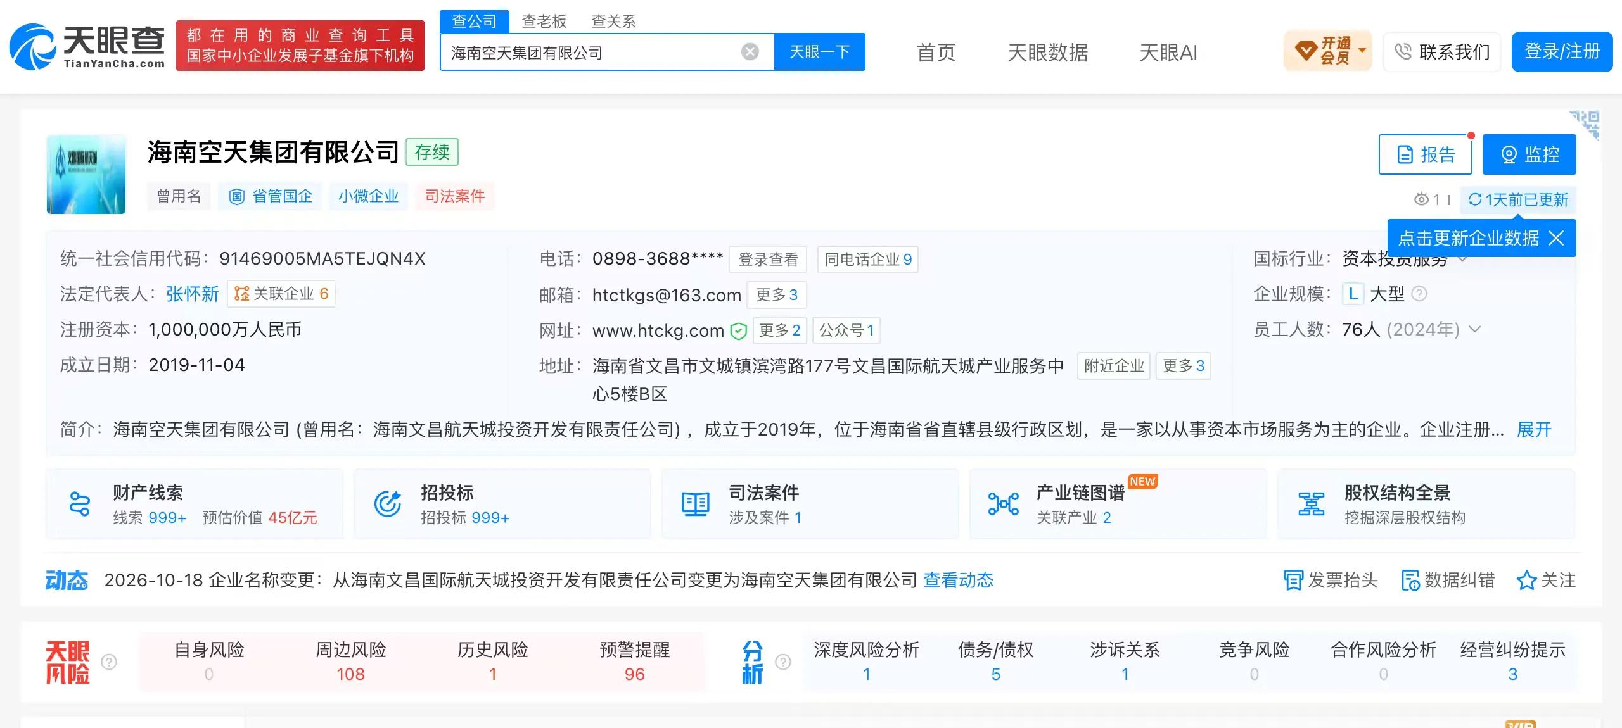The image size is (1622, 728).
Task: Click the refresh icon beside 1天前已更新
Action: coord(1475,200)
